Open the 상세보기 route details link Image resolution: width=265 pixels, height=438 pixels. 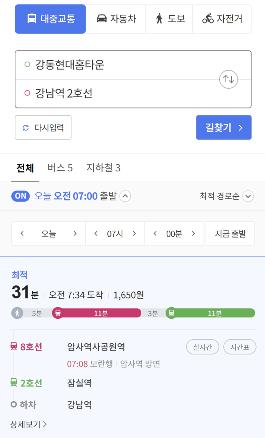point(29,425)
